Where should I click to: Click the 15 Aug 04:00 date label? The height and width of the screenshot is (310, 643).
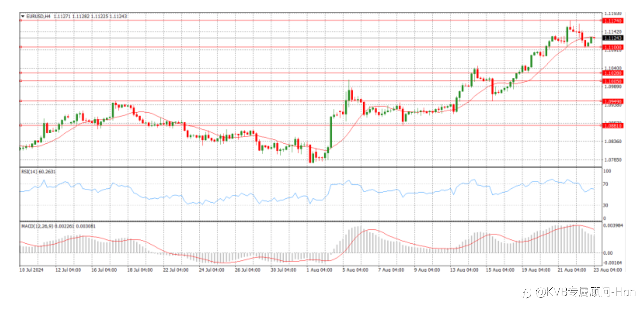pos(500,270)
